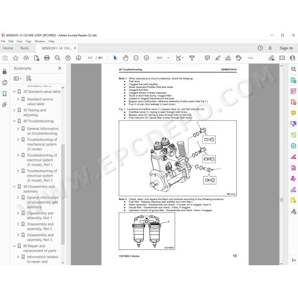The image size is (298, 298).
Task: Open Disassembly and assembly, Part 2 bookmark
Action: tap(40, 226)
